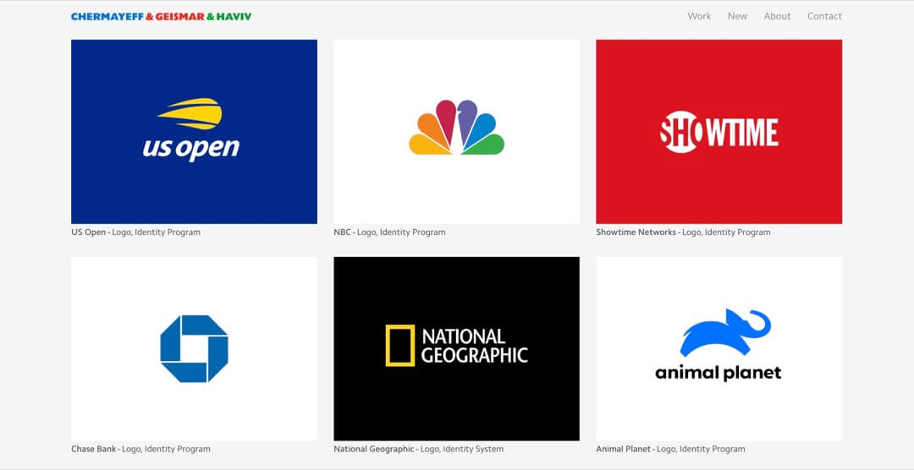Navigate to the Contact page
This screenshot has width=914, height=470.
point(824,16)
